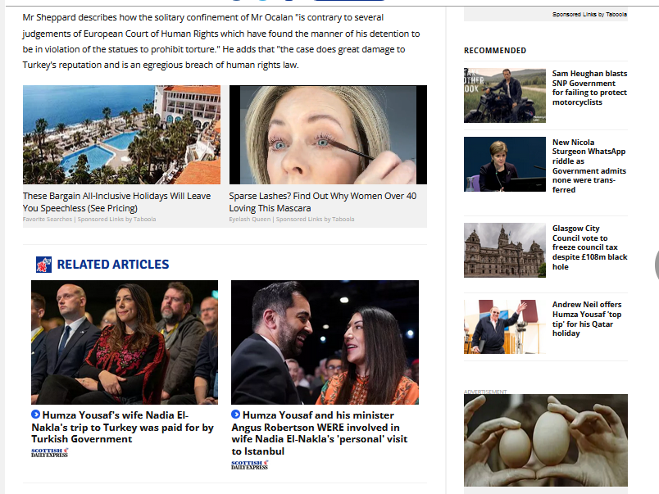Click the lion logo beside Related Articles

pos(43,265)
